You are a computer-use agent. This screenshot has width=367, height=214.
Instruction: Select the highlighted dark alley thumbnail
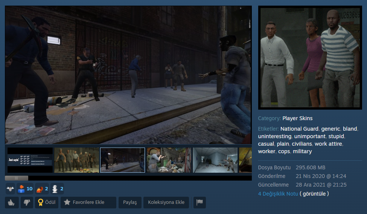pos(122,160)
